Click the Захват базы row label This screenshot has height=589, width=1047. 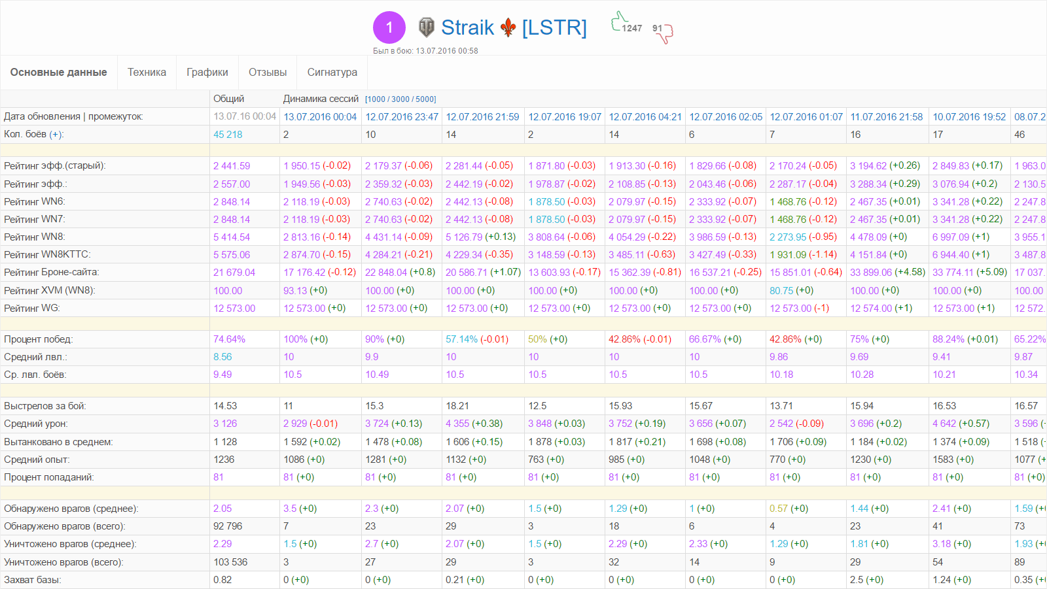(33, 580)
